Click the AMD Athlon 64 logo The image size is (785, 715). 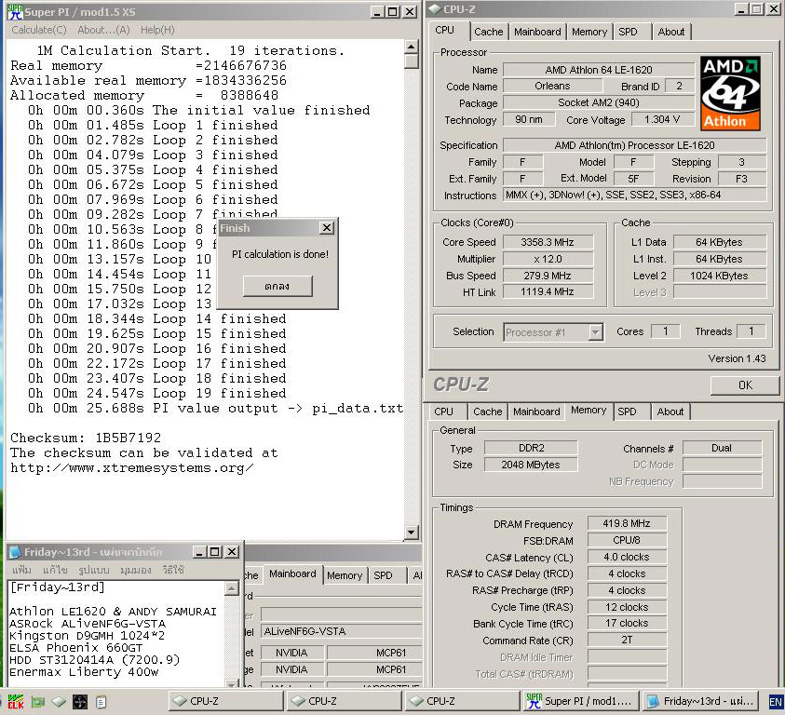(x=730, y=93)
